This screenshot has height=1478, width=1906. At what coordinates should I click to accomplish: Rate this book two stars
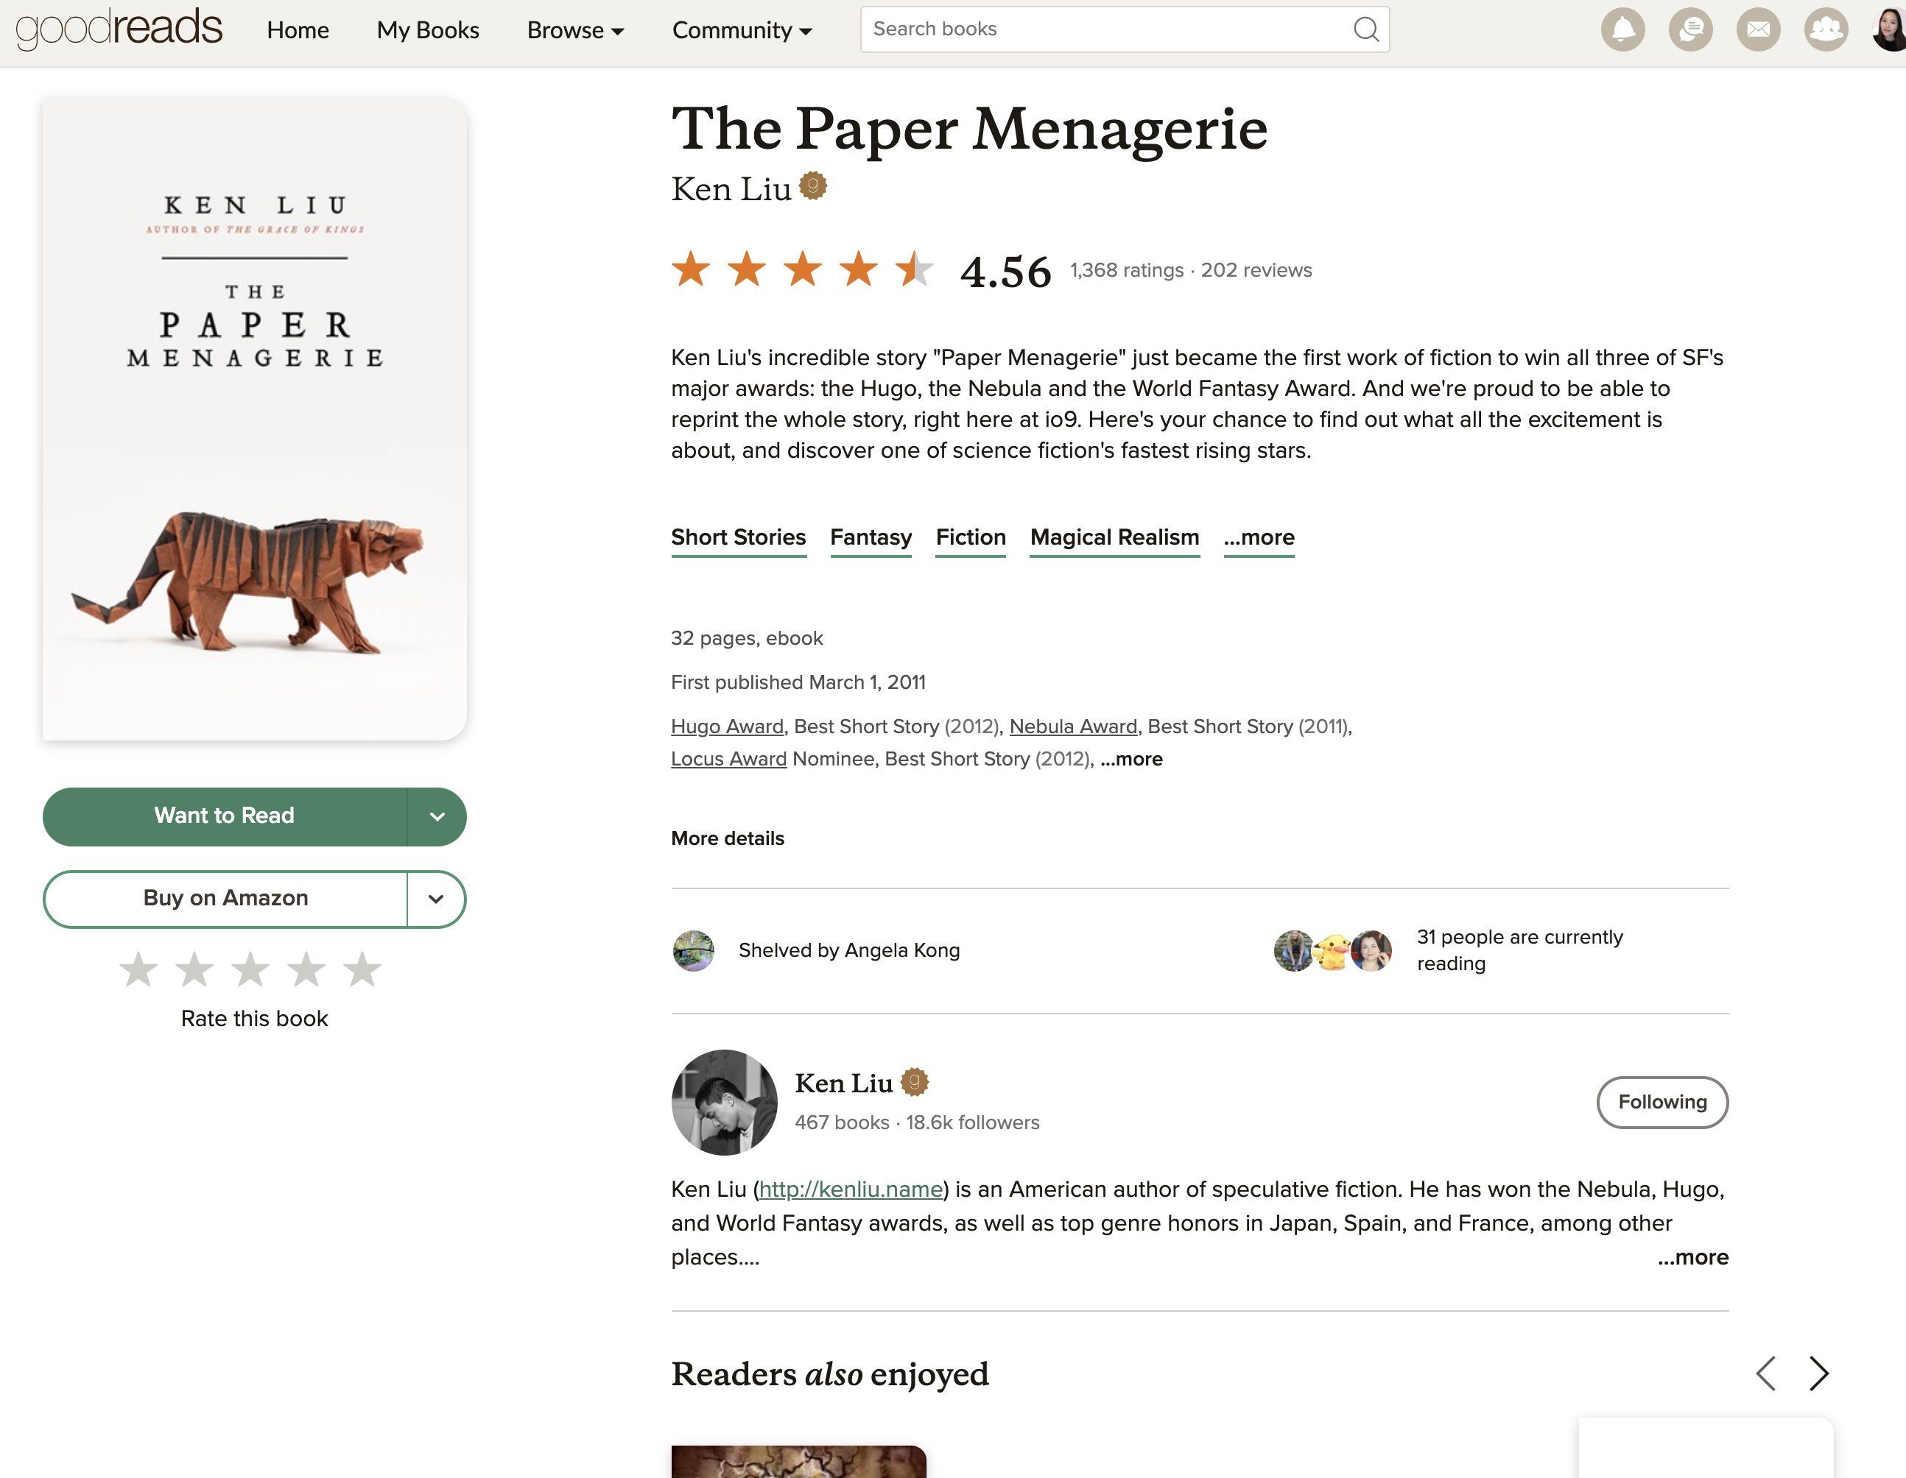tap(194, 969)
